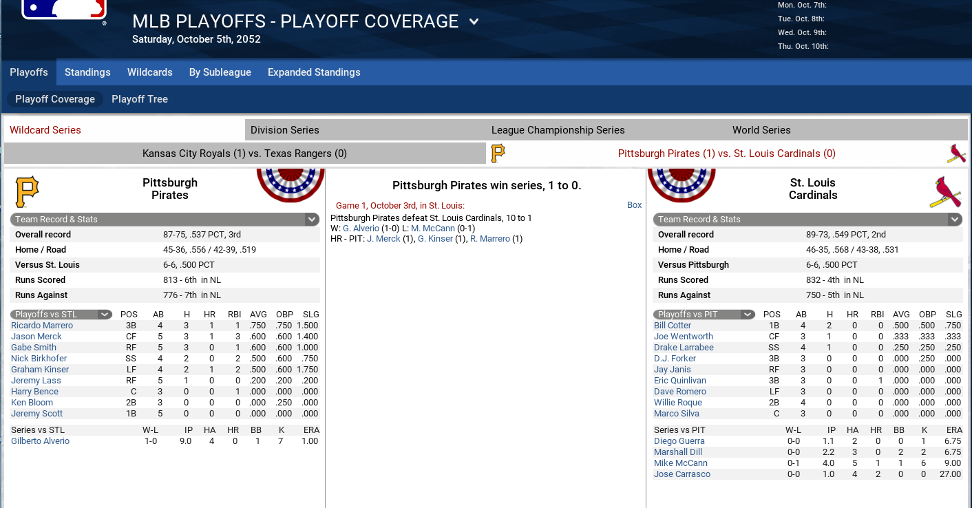Select Kansas City Royals vs. Texas Rangers series

pyautogui.click(x=245, y=154)
